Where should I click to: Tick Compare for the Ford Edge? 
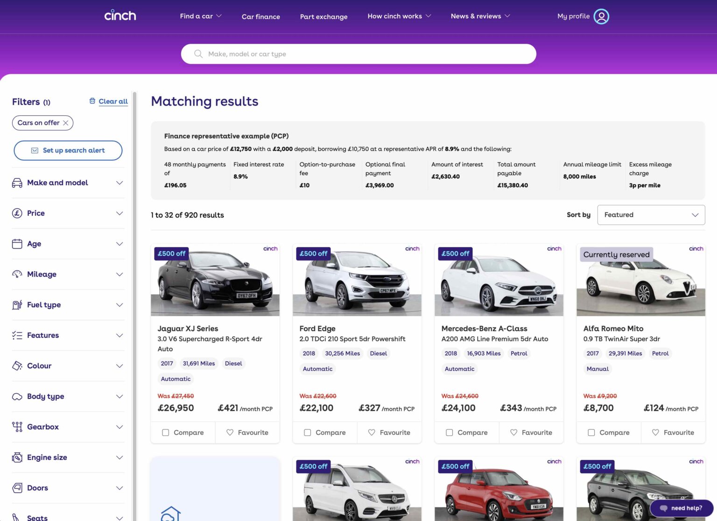(x=308, y=433)
